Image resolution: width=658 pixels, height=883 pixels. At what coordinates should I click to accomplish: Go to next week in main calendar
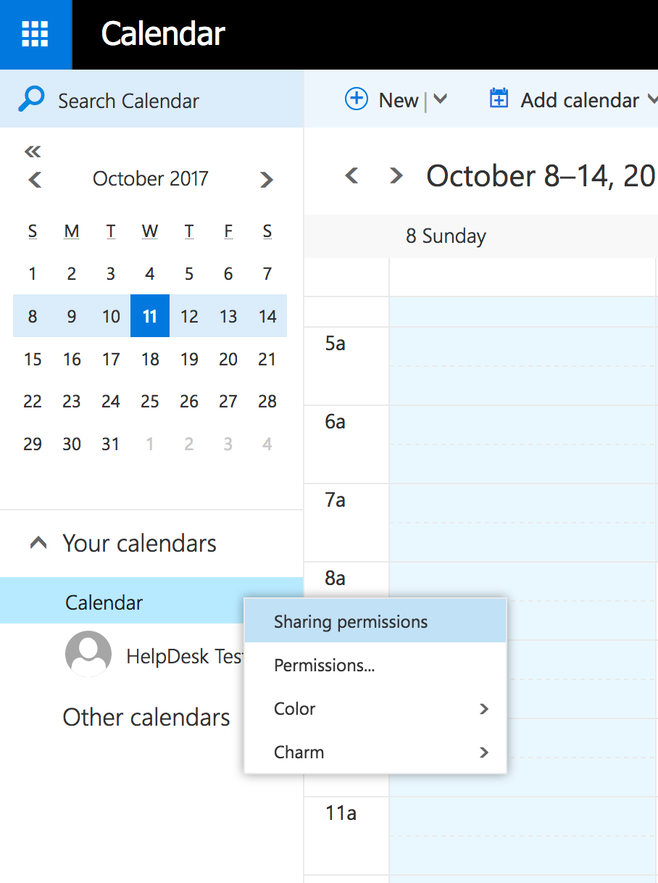pyautogui.click(x=396, y=175)
